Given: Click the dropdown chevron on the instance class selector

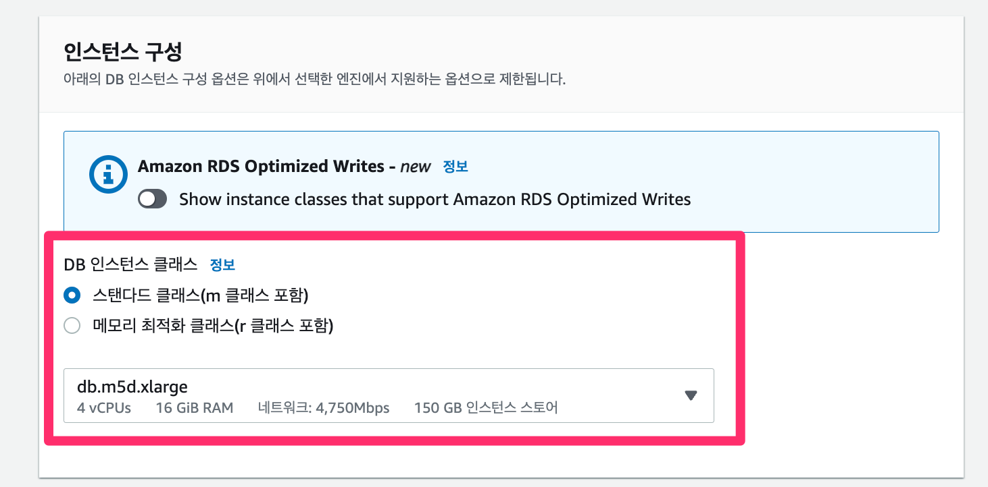Looking at the screenshot, I should point(691,396).
